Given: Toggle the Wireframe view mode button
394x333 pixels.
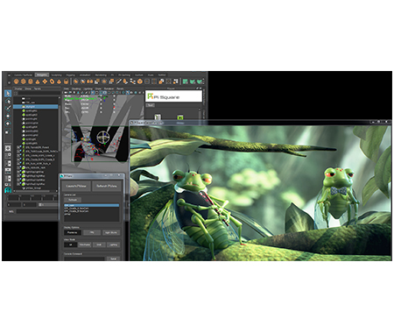Looking at the screenshot, I should 85,244.
